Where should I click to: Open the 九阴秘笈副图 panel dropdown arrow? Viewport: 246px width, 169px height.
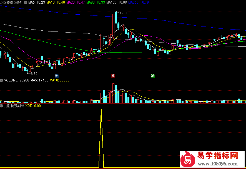click(2, 105)
